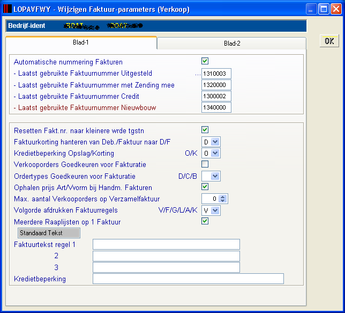
Task: Open the Volgorde afdrukken Faktuurregels dropdown
Action: [x=215, y=210]
